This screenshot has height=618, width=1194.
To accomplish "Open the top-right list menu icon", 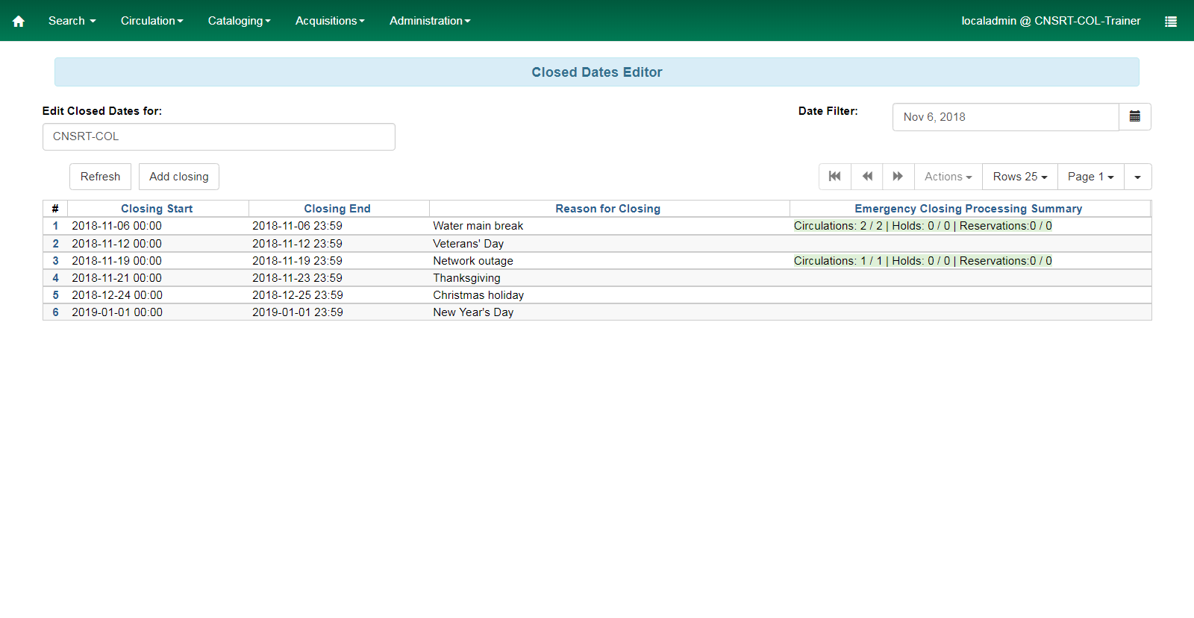I will (1171, 21).
